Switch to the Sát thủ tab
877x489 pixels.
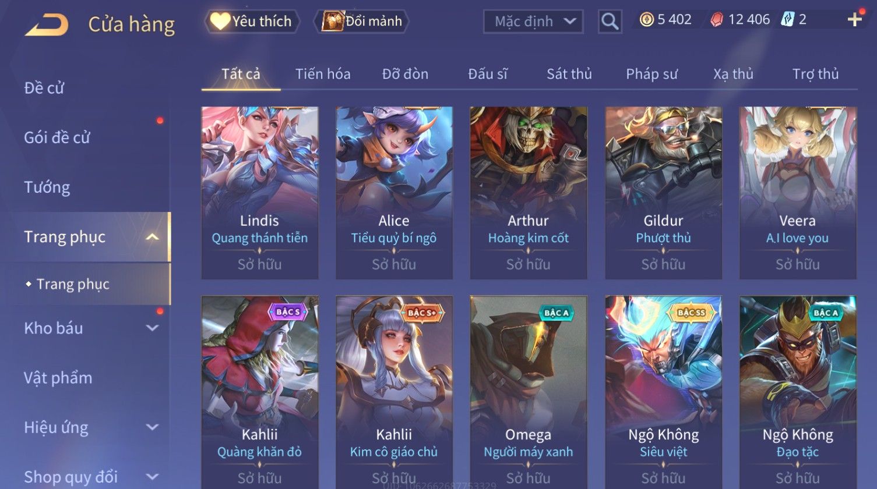pos(569,74)
